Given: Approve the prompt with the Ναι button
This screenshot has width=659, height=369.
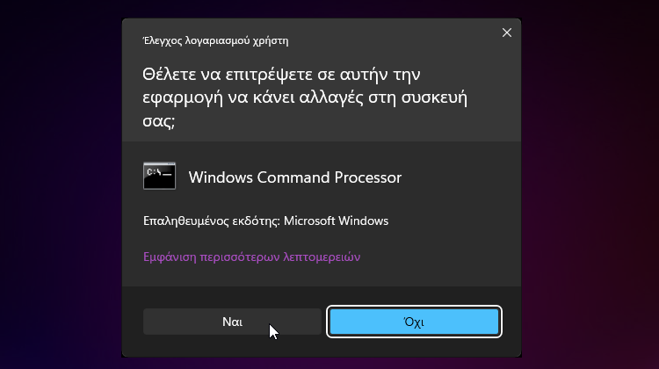Looking at the screenshot, I should click(x=232, y=322).
